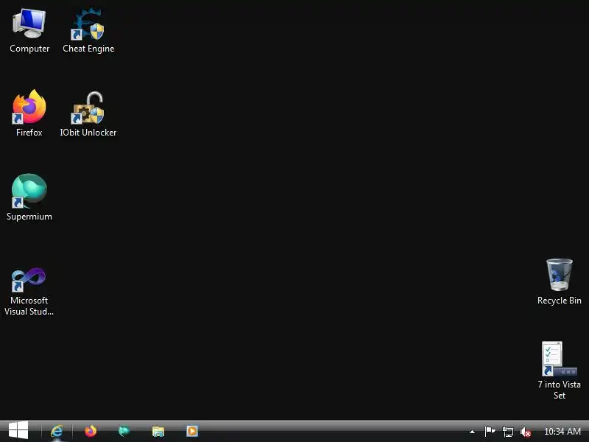The image size is (589, 442).
Task: Launch Internet Explorer from the taskbar
Action: pos(57,431)
